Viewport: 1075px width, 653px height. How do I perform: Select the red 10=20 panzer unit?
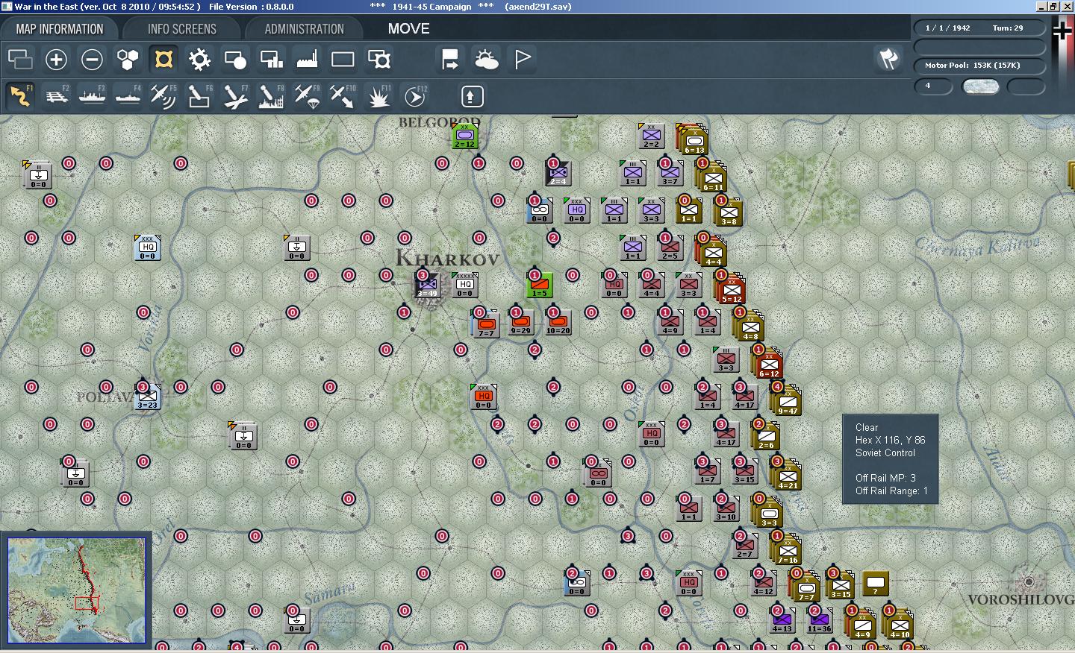pyautogui.click(x=558, y=322)
